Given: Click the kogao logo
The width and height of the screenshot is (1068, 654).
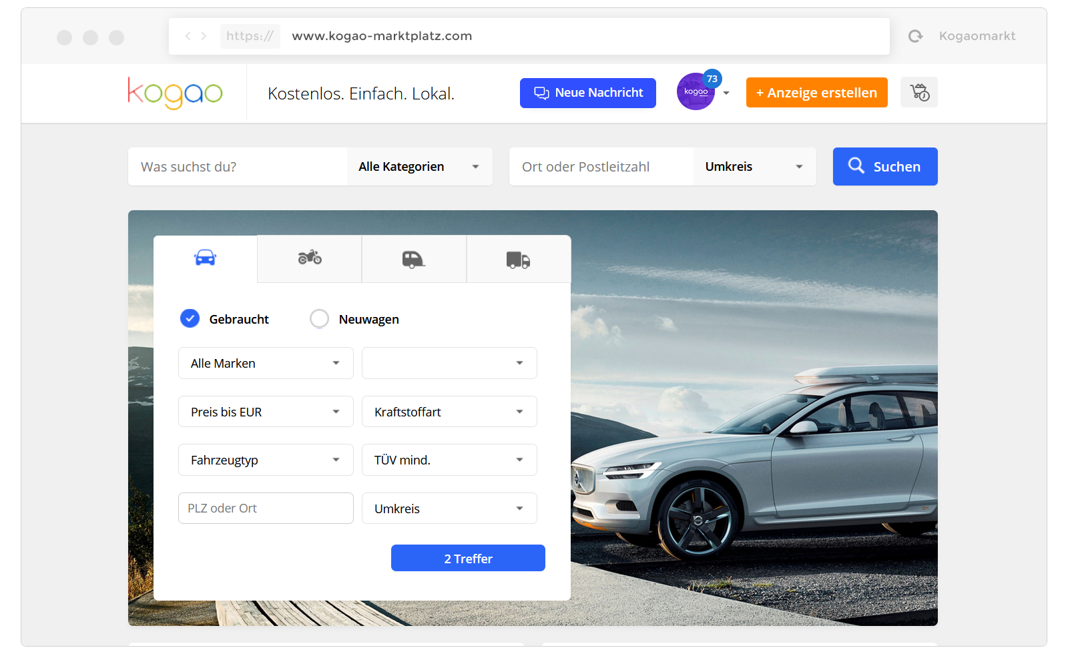Looking at the screenshot, I should [175, 93].
